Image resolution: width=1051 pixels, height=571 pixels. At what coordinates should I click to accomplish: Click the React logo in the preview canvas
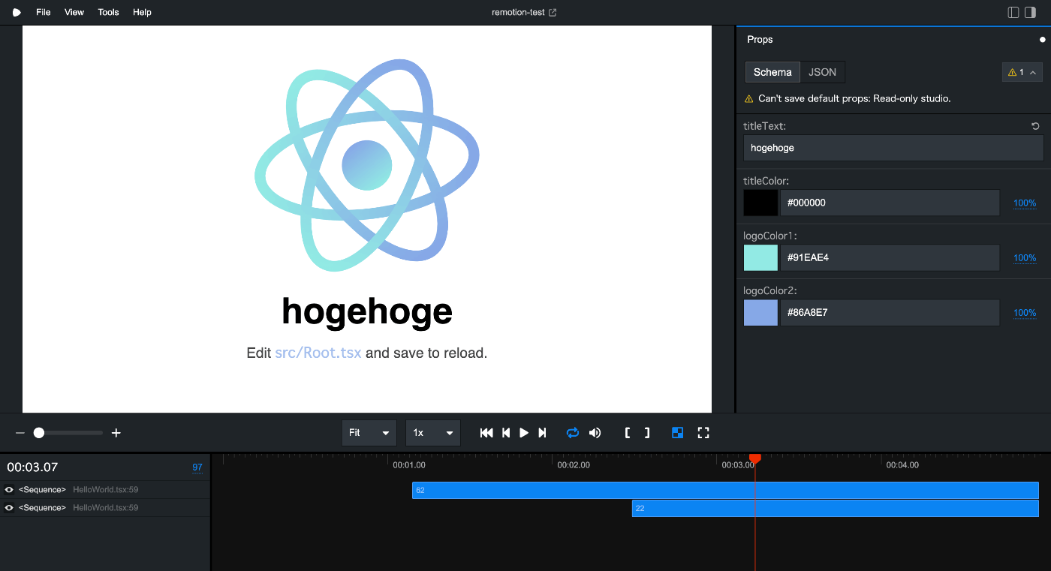point(367,165)
